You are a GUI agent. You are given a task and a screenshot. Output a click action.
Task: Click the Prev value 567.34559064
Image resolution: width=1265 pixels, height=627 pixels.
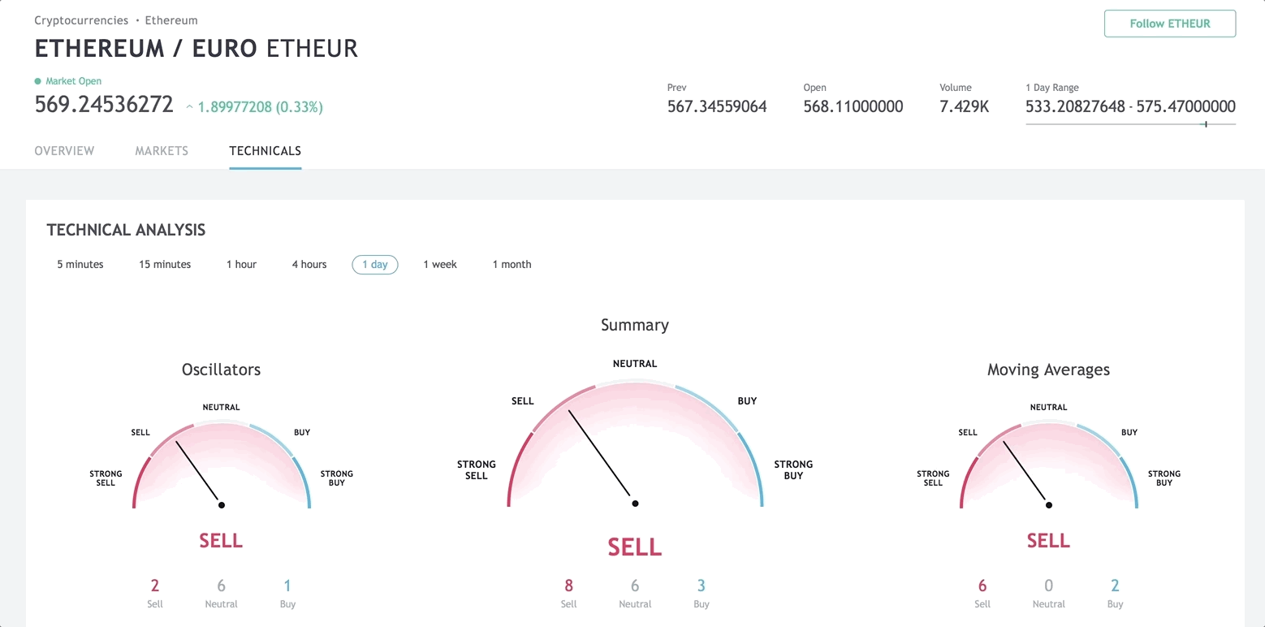pyautogui.click(x=717, y=106)
